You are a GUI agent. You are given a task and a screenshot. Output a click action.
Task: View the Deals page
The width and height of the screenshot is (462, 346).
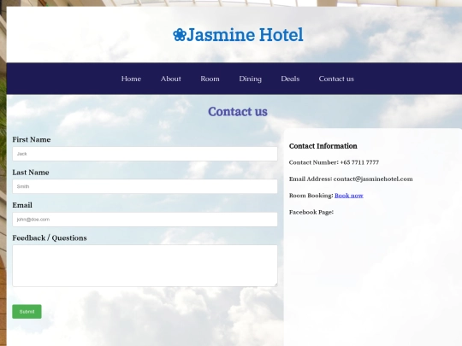pyautogui.click(x=290, y=79)
